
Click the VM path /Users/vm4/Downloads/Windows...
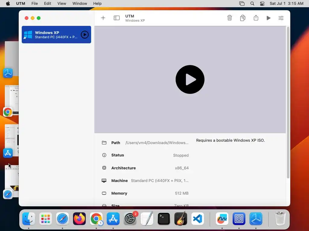[x=157, y=143]
